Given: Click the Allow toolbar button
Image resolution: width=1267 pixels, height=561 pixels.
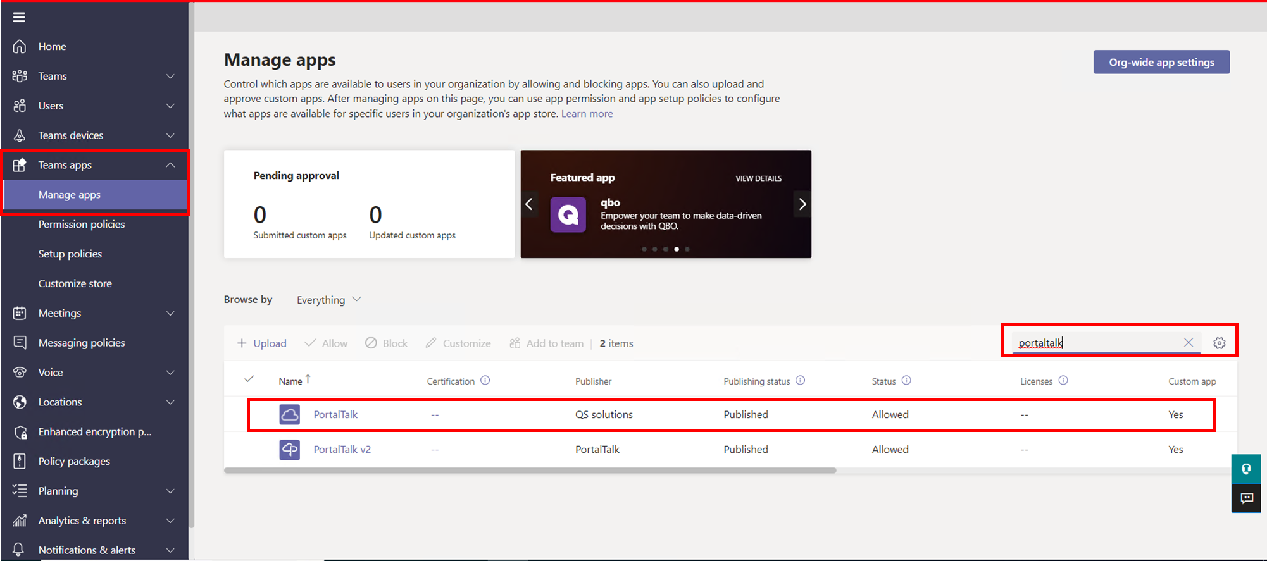Looking at the screenshot, I should coord(326,343).
